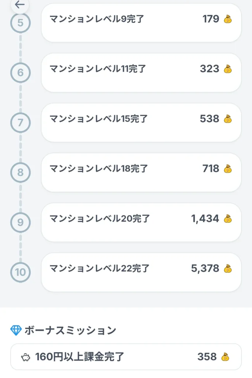Select step 6 circle marker
Viewport: 252px width, 378px height.
(20, 73)
